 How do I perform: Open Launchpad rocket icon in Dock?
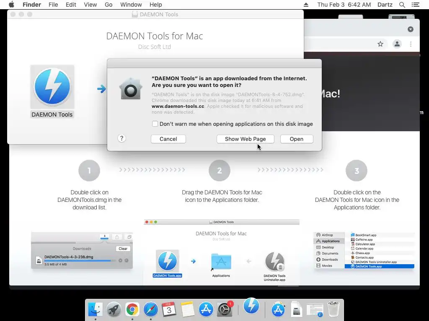pyautogui.click(x=114, y=310)
